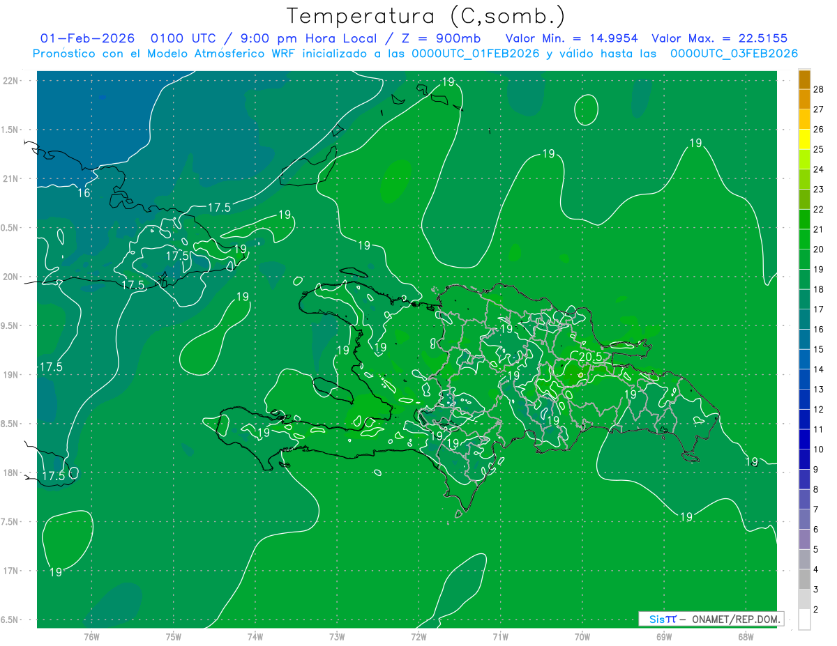
Task: Click the "20N" latitude axis label
Action: click(12, 277)
